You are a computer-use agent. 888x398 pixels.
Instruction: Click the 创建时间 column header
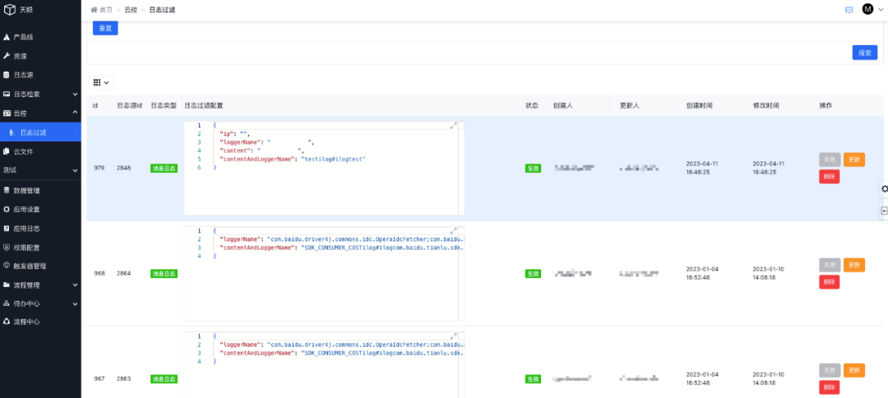click(700, 106)
